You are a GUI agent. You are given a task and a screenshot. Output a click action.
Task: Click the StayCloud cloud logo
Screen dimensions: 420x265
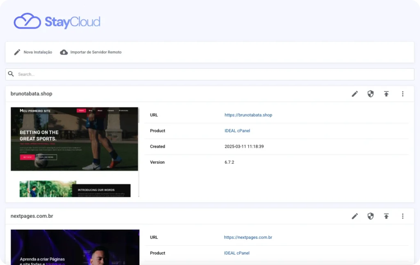click(x=27, y=21)
